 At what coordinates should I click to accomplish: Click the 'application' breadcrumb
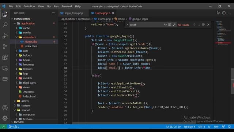point(68,19)
